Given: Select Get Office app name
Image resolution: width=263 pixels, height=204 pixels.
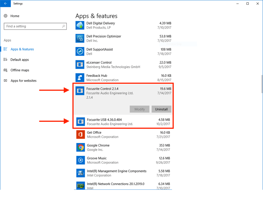Looking at the screenshot, I should pos(94,132).
